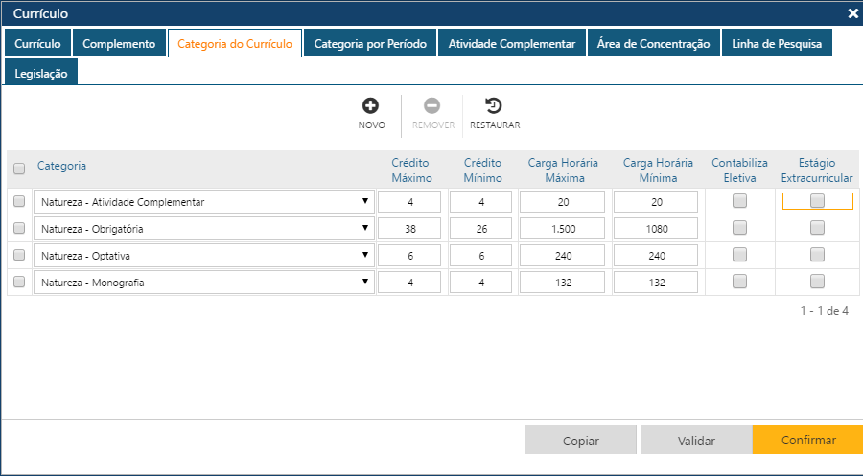Viewport: 863px width, 476px height.
Task: Expand the Natureza - Optativa category dropdown
Action: click(x=204, y=256)
